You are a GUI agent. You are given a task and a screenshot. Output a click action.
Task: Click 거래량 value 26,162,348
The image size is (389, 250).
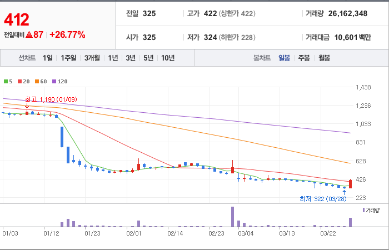point(347,13)
